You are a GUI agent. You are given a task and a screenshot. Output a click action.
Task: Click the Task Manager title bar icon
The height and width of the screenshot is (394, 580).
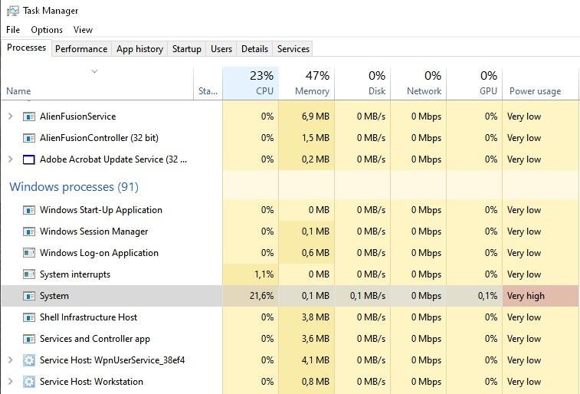12,11
